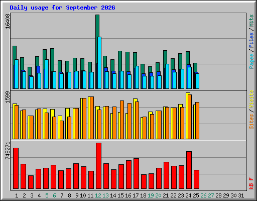Screen dimensions: 257x201
Task: Click day label 24 on the x-axis
Action: (188, 195)
